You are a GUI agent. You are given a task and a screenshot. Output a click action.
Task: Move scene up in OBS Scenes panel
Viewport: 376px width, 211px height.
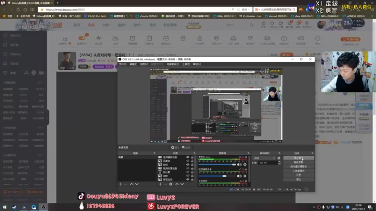point(132,184)
